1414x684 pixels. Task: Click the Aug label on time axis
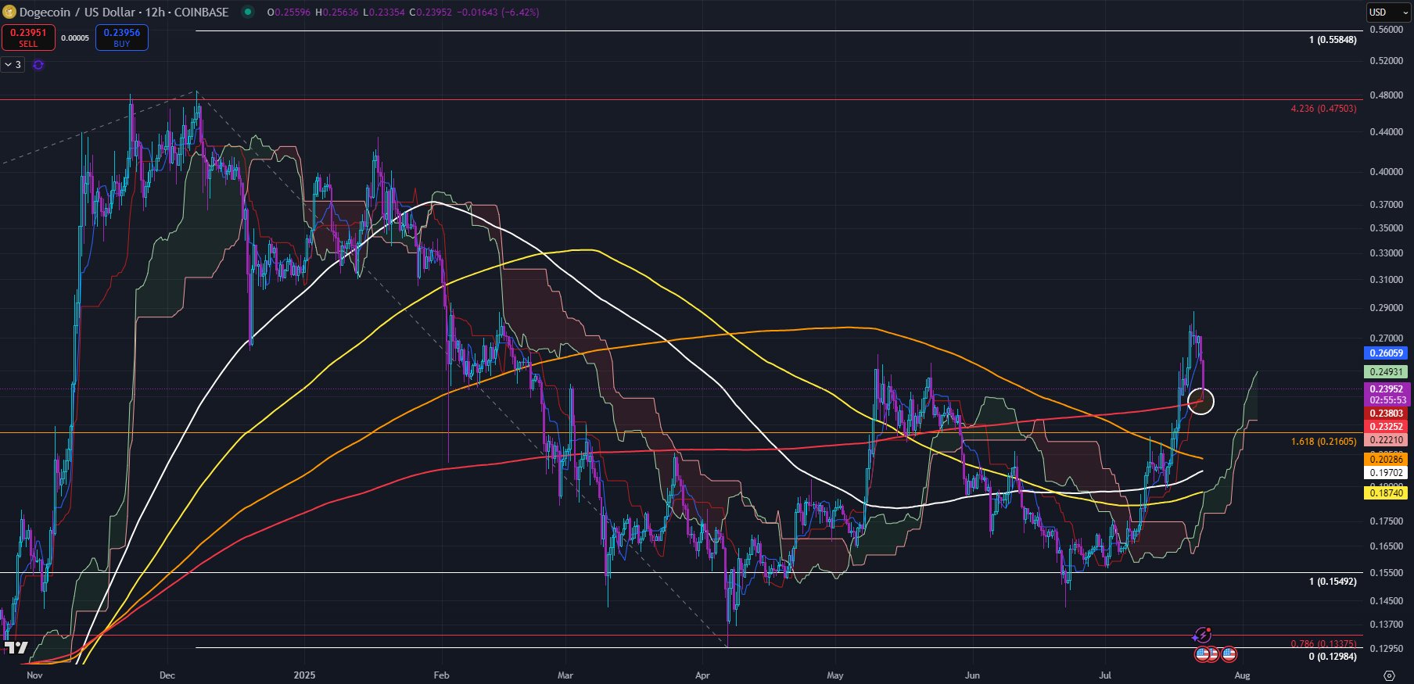pyautogui.click(x=1242, y=675)
